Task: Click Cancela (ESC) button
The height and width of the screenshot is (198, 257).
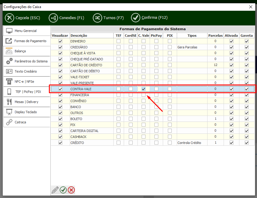Action: coord(23,18)
